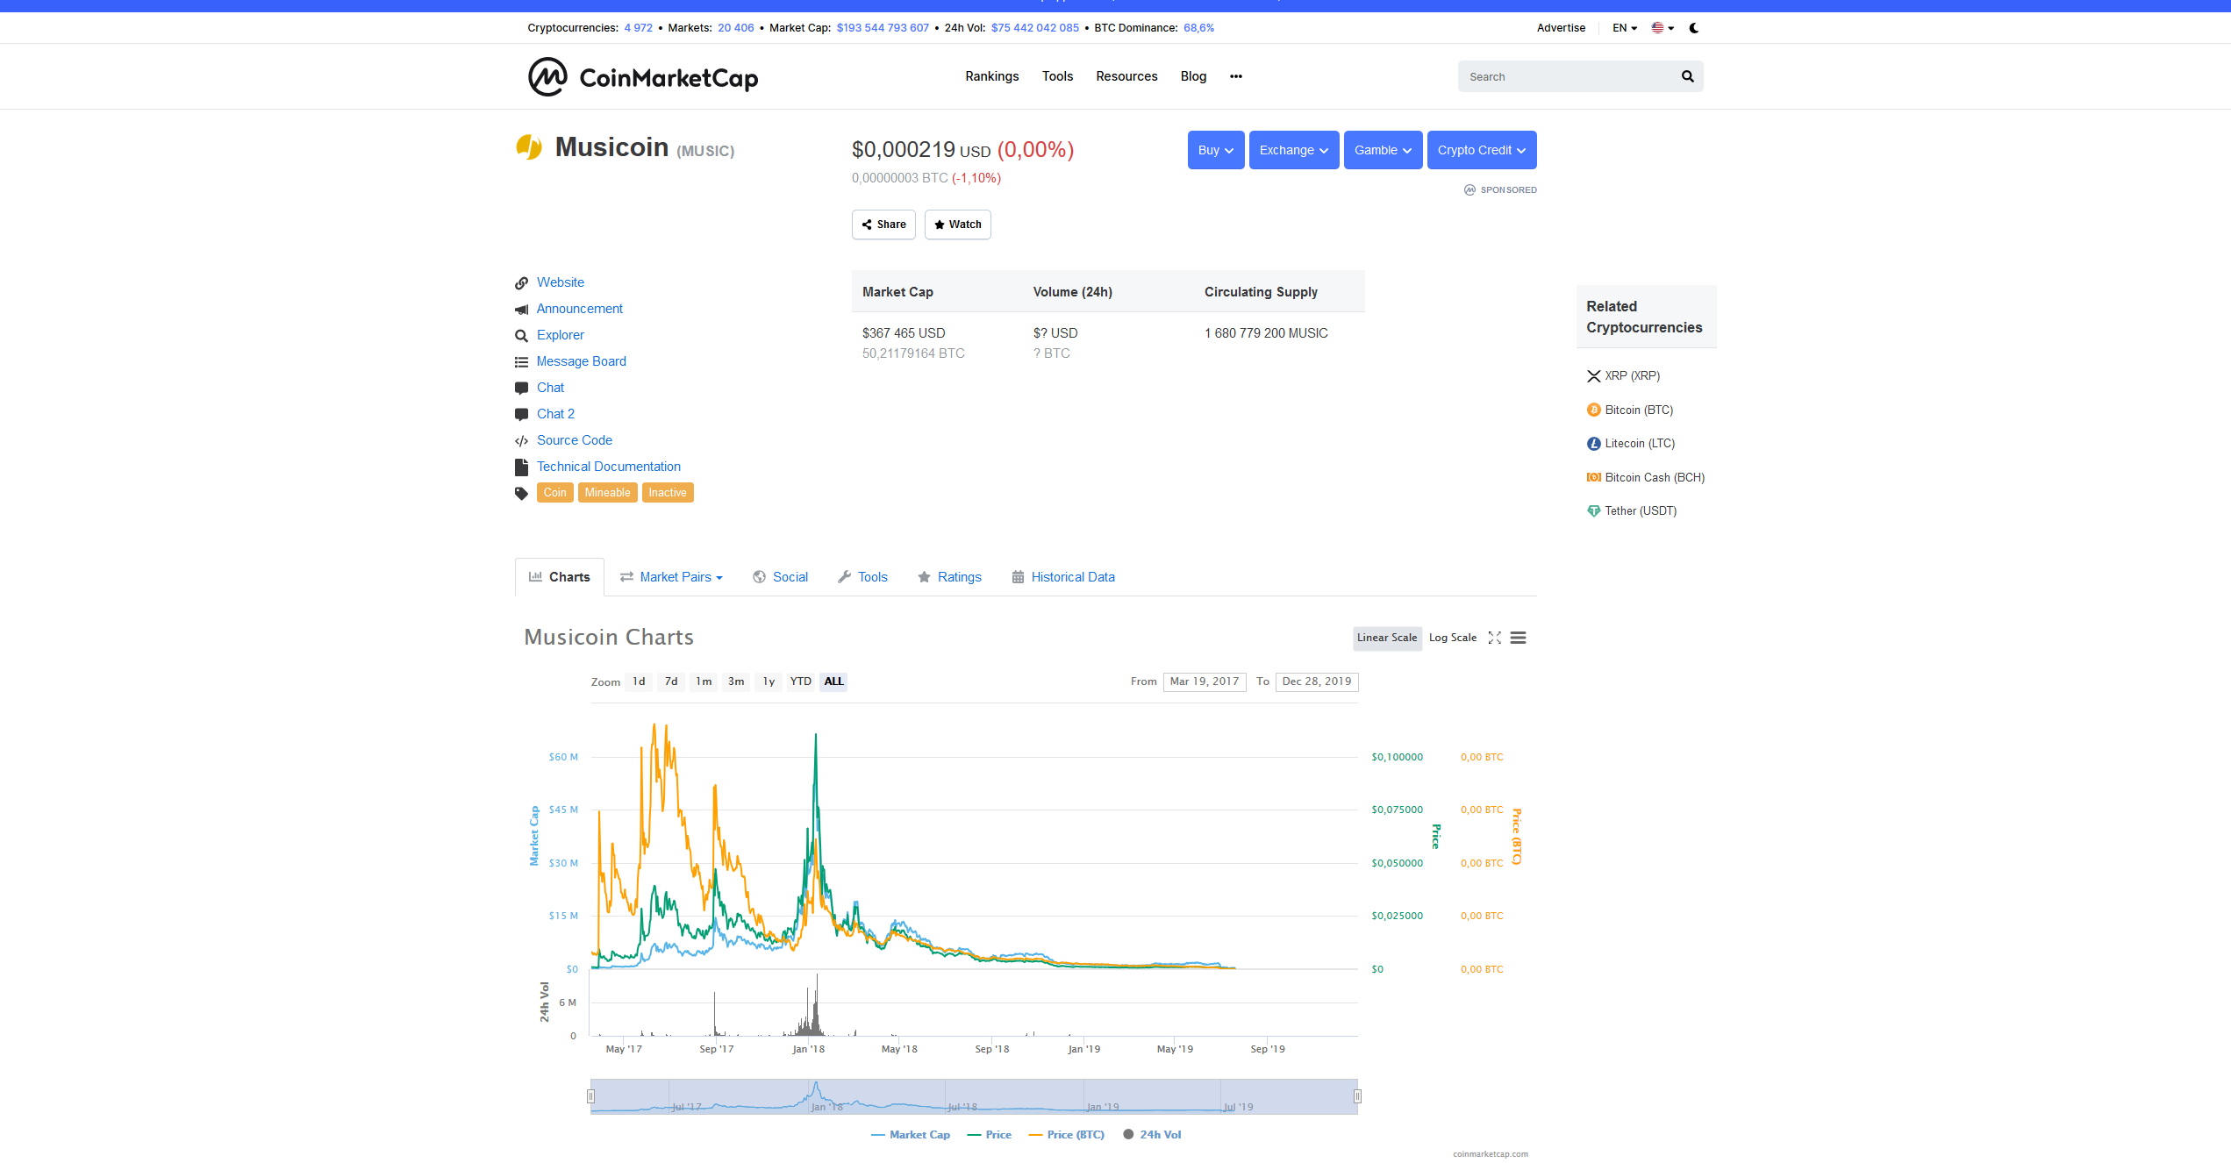Image resolution: width=2231 pixels, height=1163 pixels.
Task: Click the search magnifier icon
Action: (1687, 76)
